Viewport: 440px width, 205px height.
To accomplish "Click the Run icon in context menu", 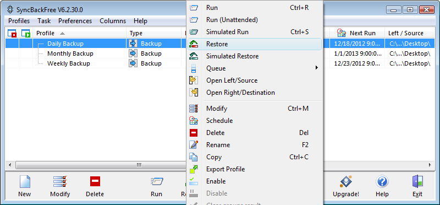I will pyautogui.click(x=194, y=8).
